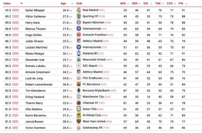
Task: Click the Galatasaray SK crest icon
Action: pyautogui.click(x=79, y=128)
